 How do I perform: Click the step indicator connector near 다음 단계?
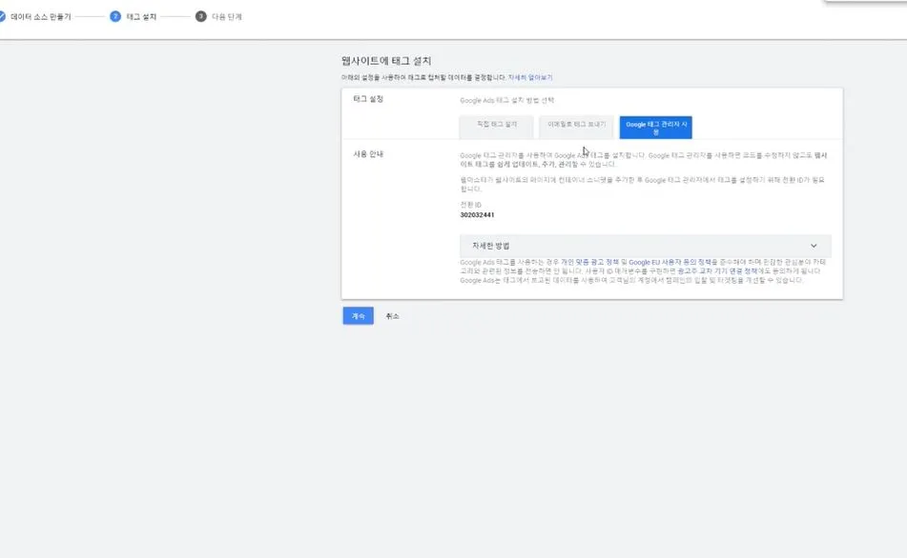pos(176,15)
